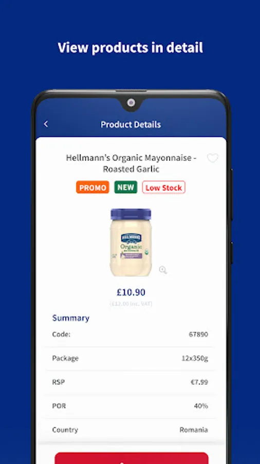Click the Summary section heading
The width and height of the screenshot is (260, 464).
tap(71, 318)
